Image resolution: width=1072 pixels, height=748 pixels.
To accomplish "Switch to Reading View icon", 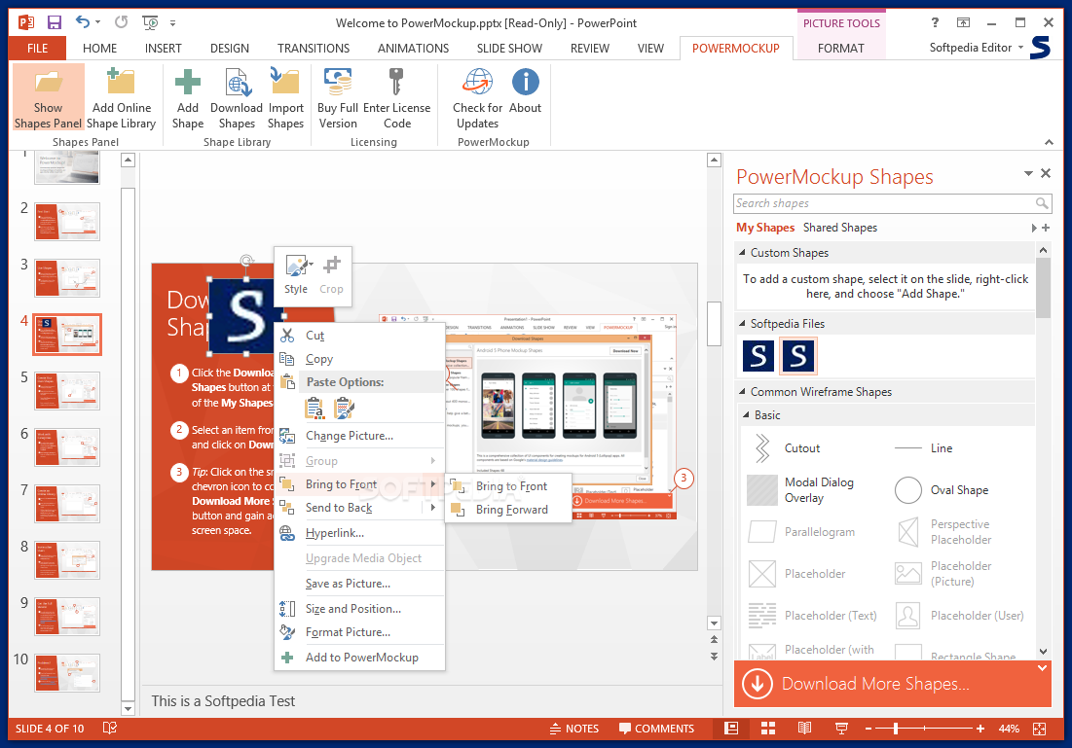I will pos(804,729).
